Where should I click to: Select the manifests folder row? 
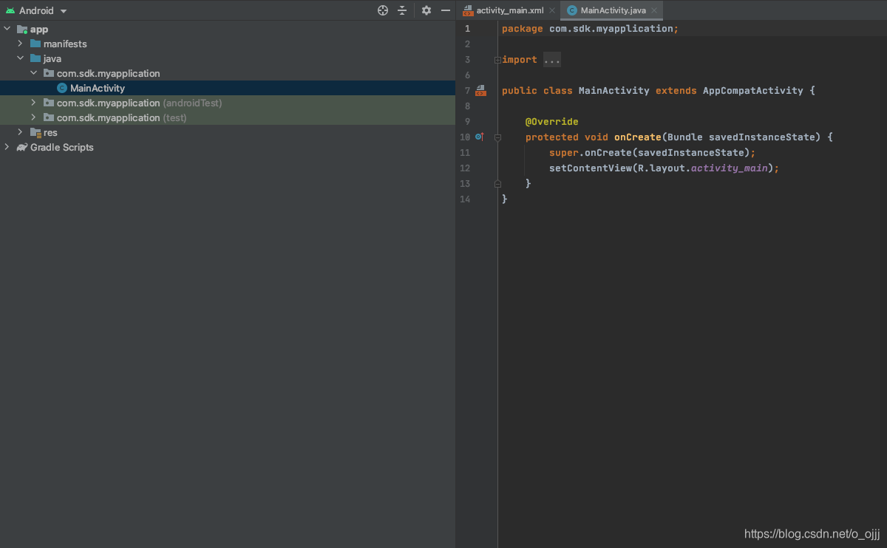pyautogui.click(x=228, y=44)
